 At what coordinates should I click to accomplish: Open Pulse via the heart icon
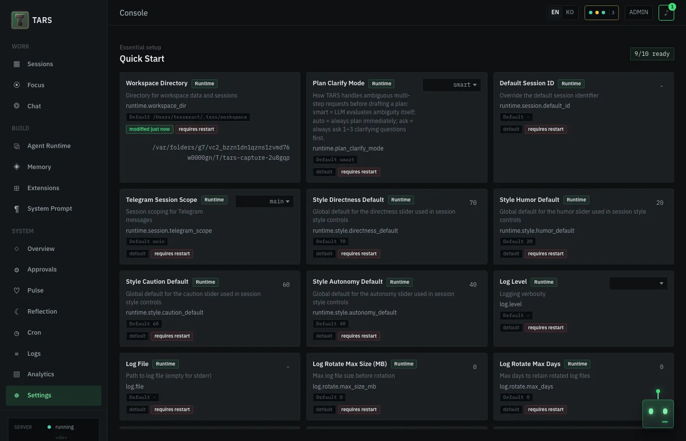(17, 291)
